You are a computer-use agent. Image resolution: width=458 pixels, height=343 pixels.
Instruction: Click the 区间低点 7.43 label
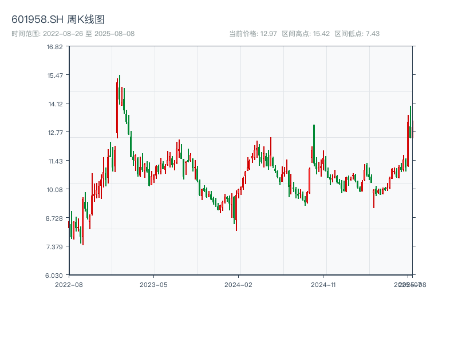coord(357,34)
